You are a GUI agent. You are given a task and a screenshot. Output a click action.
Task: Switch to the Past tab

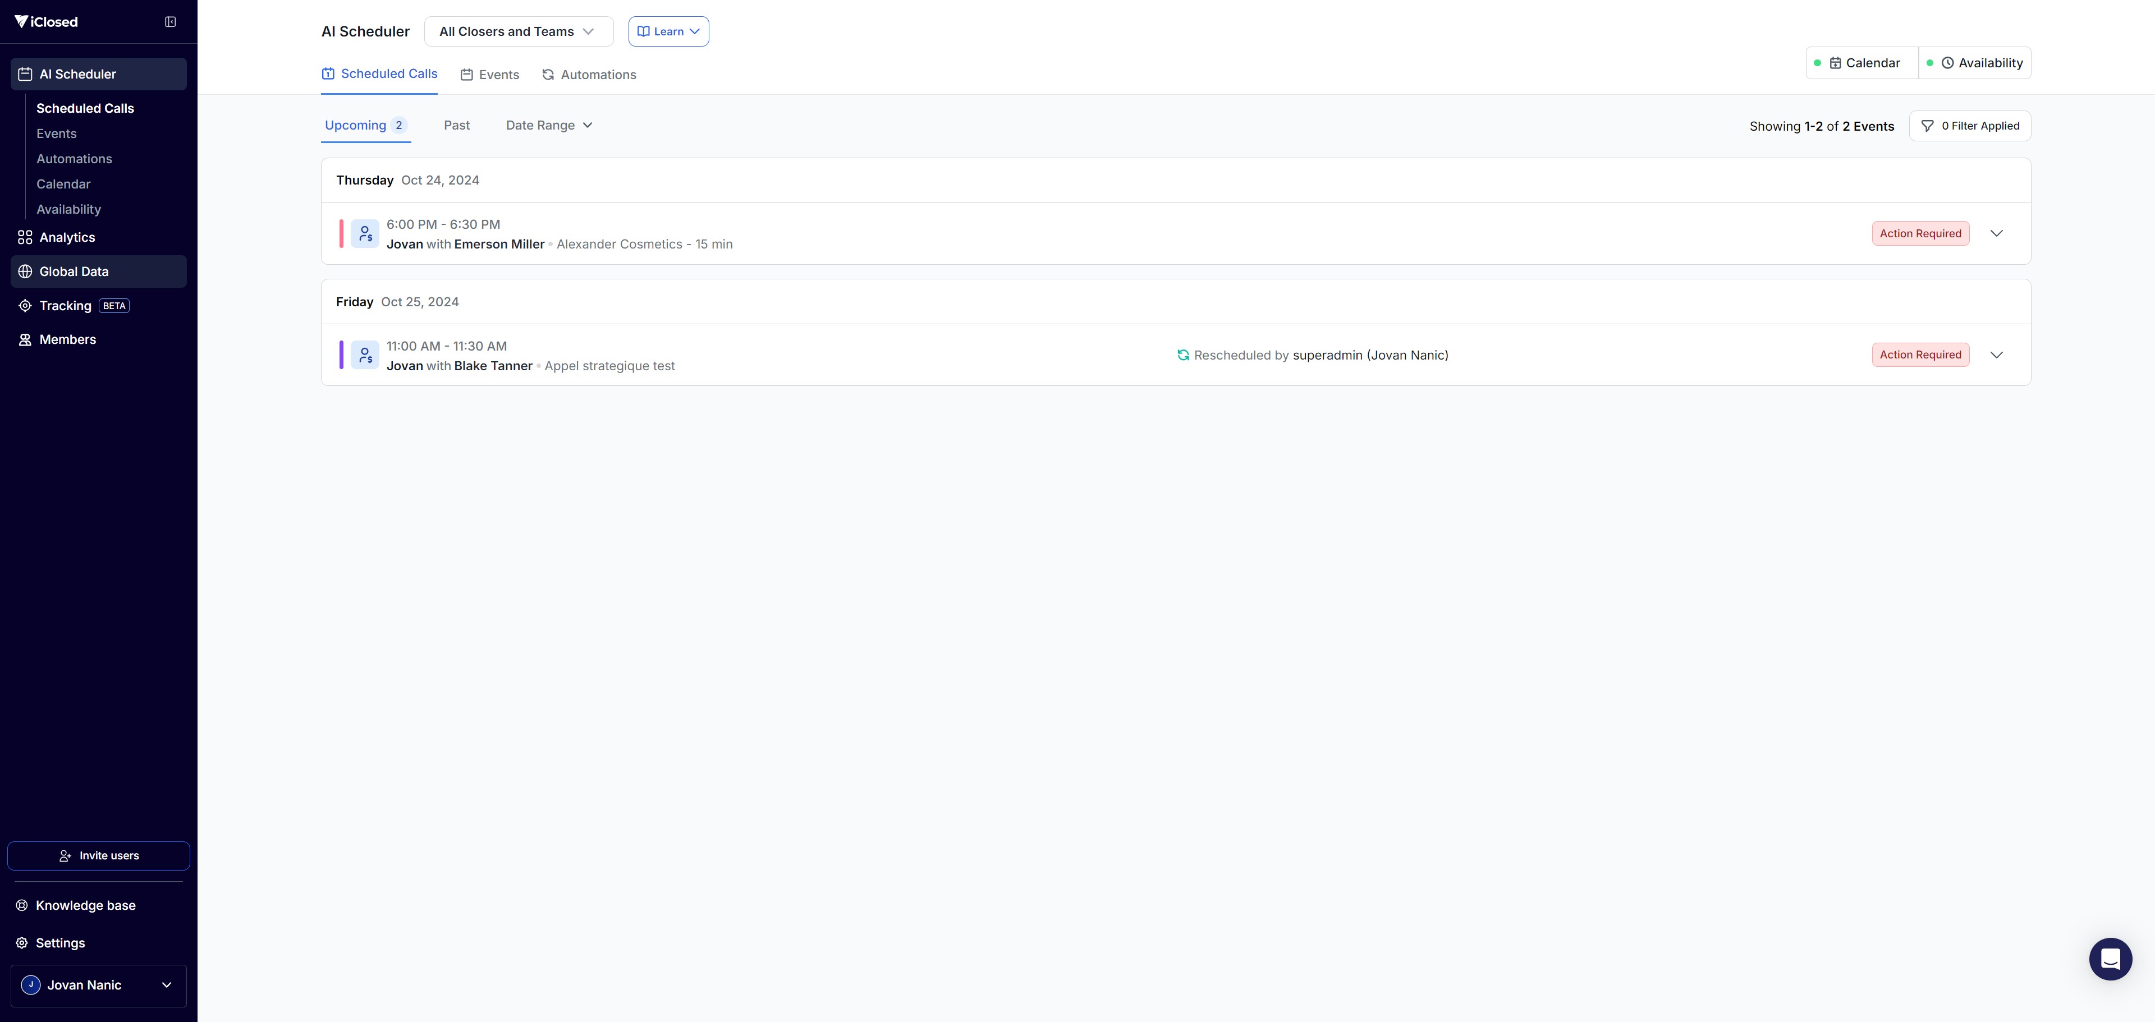(x=457, y=126)
